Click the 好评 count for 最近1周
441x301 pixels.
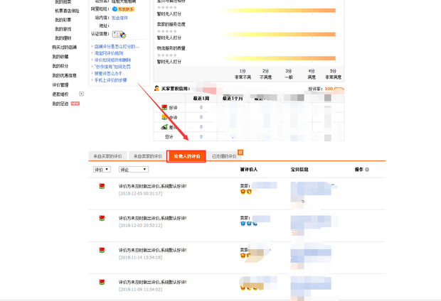point(201,107)
